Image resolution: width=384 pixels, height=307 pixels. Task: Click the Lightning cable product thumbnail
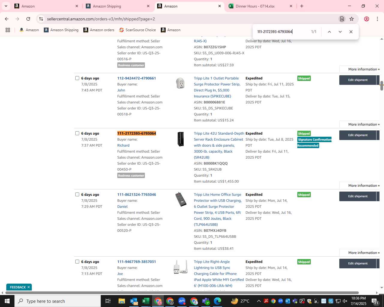click(x=181, y=267)
